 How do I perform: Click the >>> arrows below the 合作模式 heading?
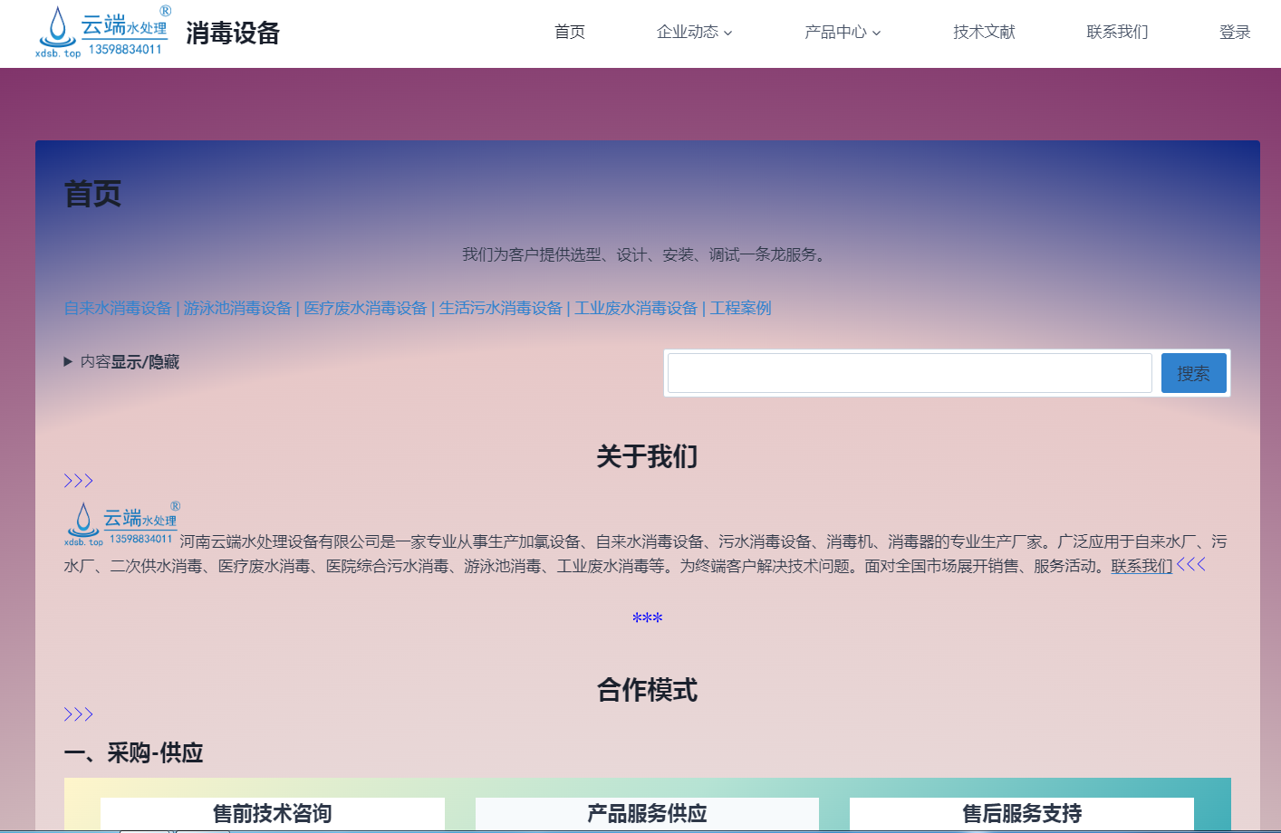click(78, 713)
